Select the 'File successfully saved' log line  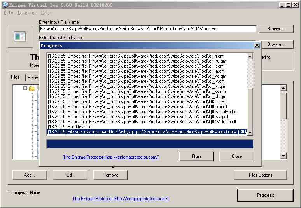pyautogui.click(x=147, y=132)
